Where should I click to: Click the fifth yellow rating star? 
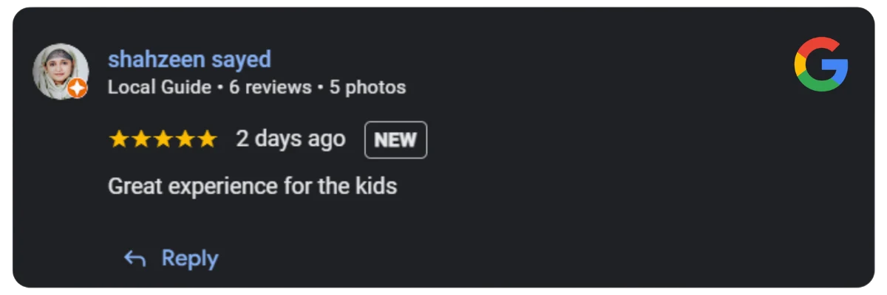coord(208,139)
